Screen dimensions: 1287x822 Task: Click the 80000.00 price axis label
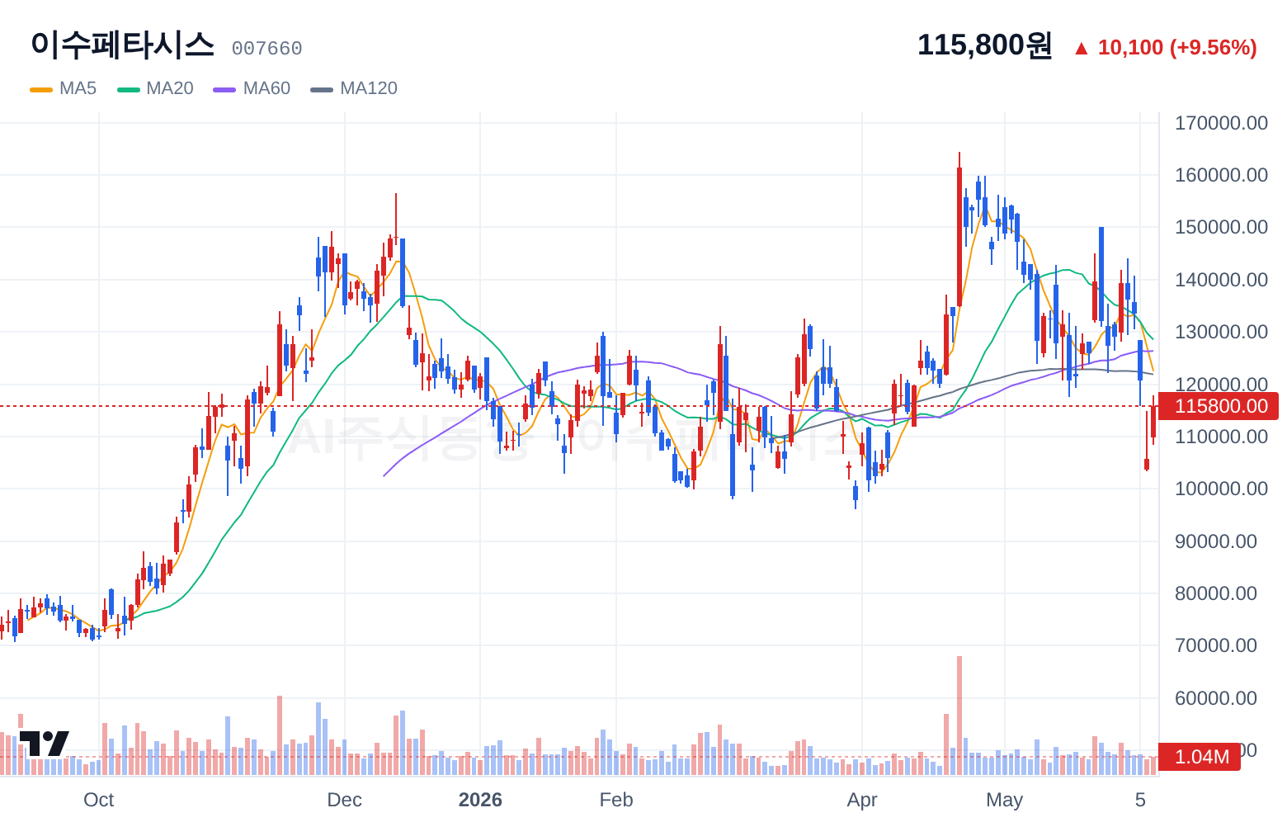1216,593
